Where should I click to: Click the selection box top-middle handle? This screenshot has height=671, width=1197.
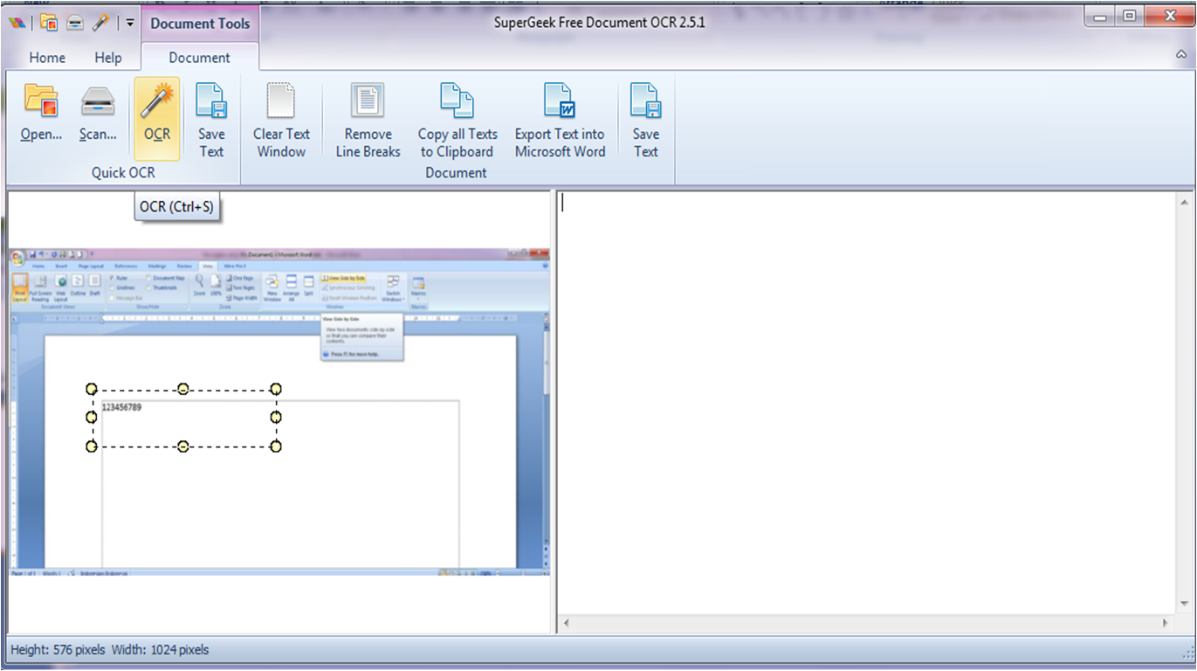[x=183, y=389]
